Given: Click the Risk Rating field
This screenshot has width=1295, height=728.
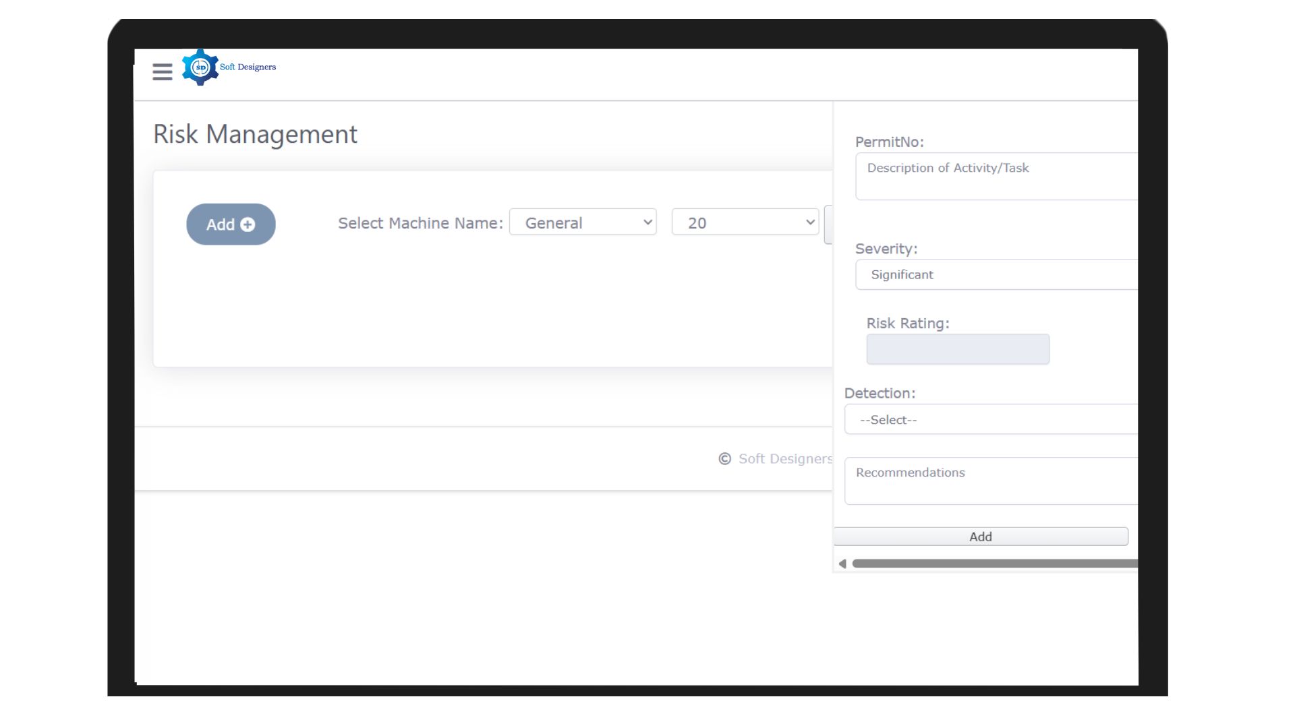Looking at the screenshot, I should 957,349.
